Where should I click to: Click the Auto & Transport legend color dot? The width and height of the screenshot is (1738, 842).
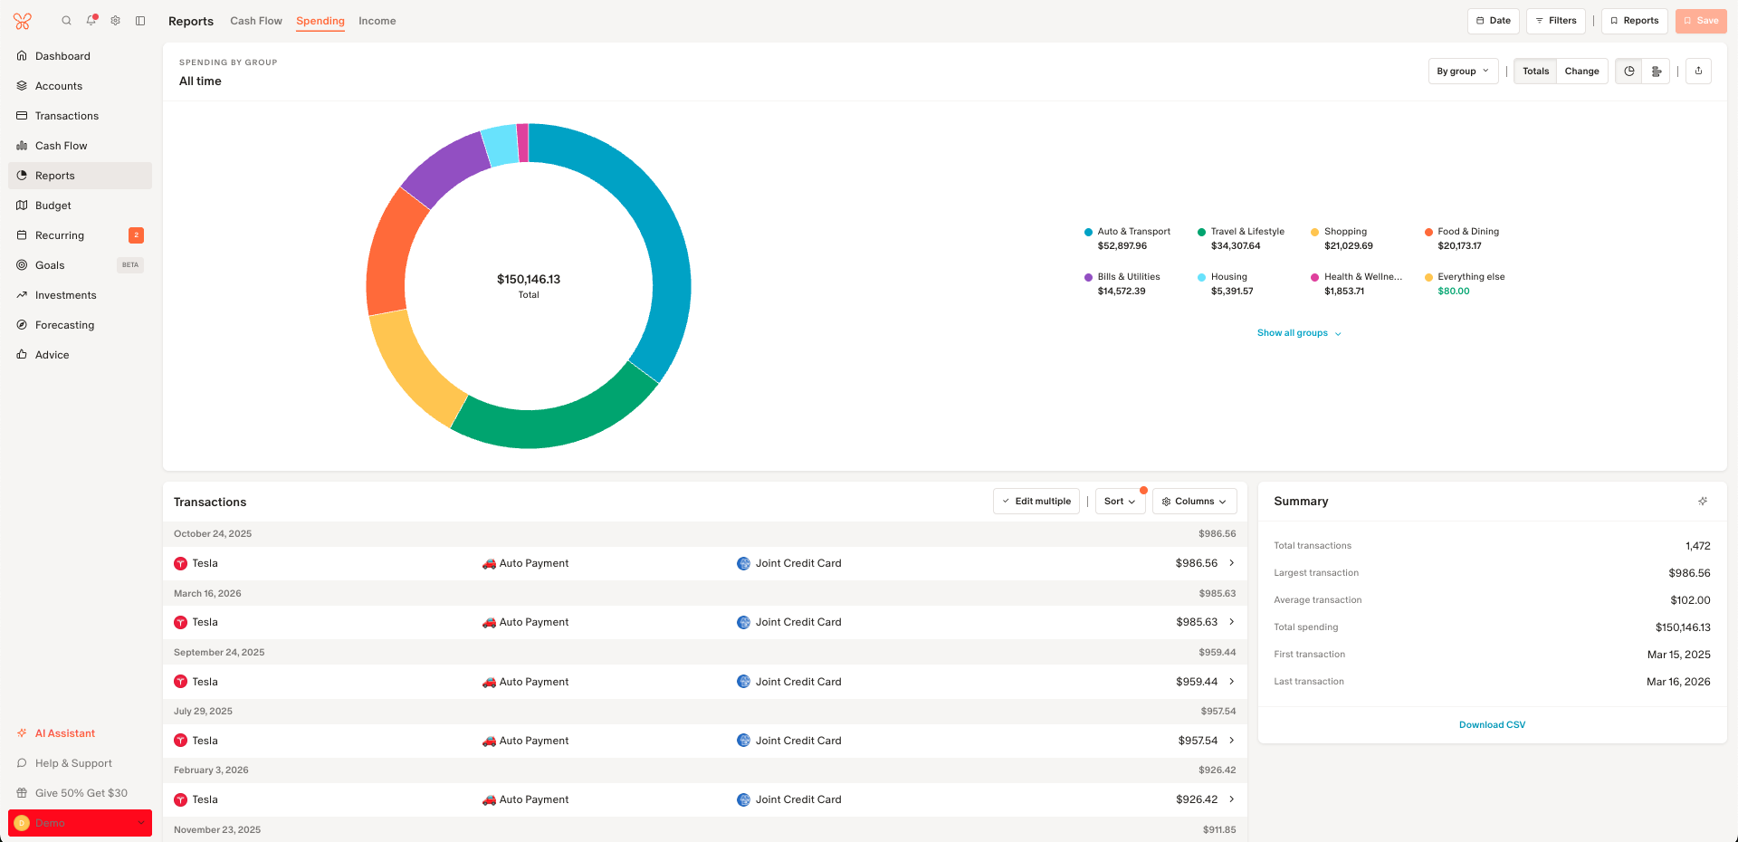tap(1088, 233)
